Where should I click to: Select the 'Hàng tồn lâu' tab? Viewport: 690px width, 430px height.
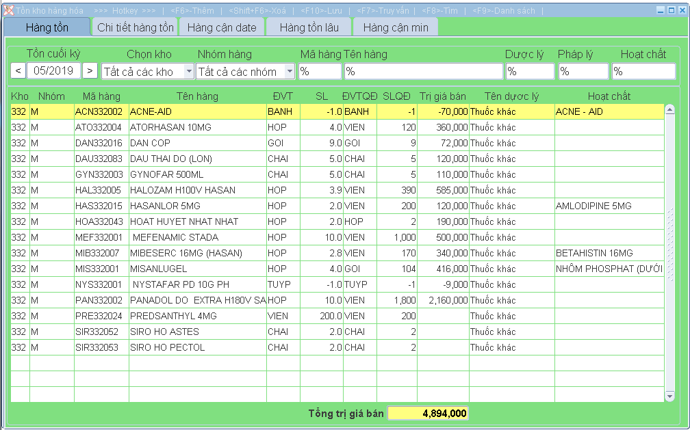click(309, 27)
